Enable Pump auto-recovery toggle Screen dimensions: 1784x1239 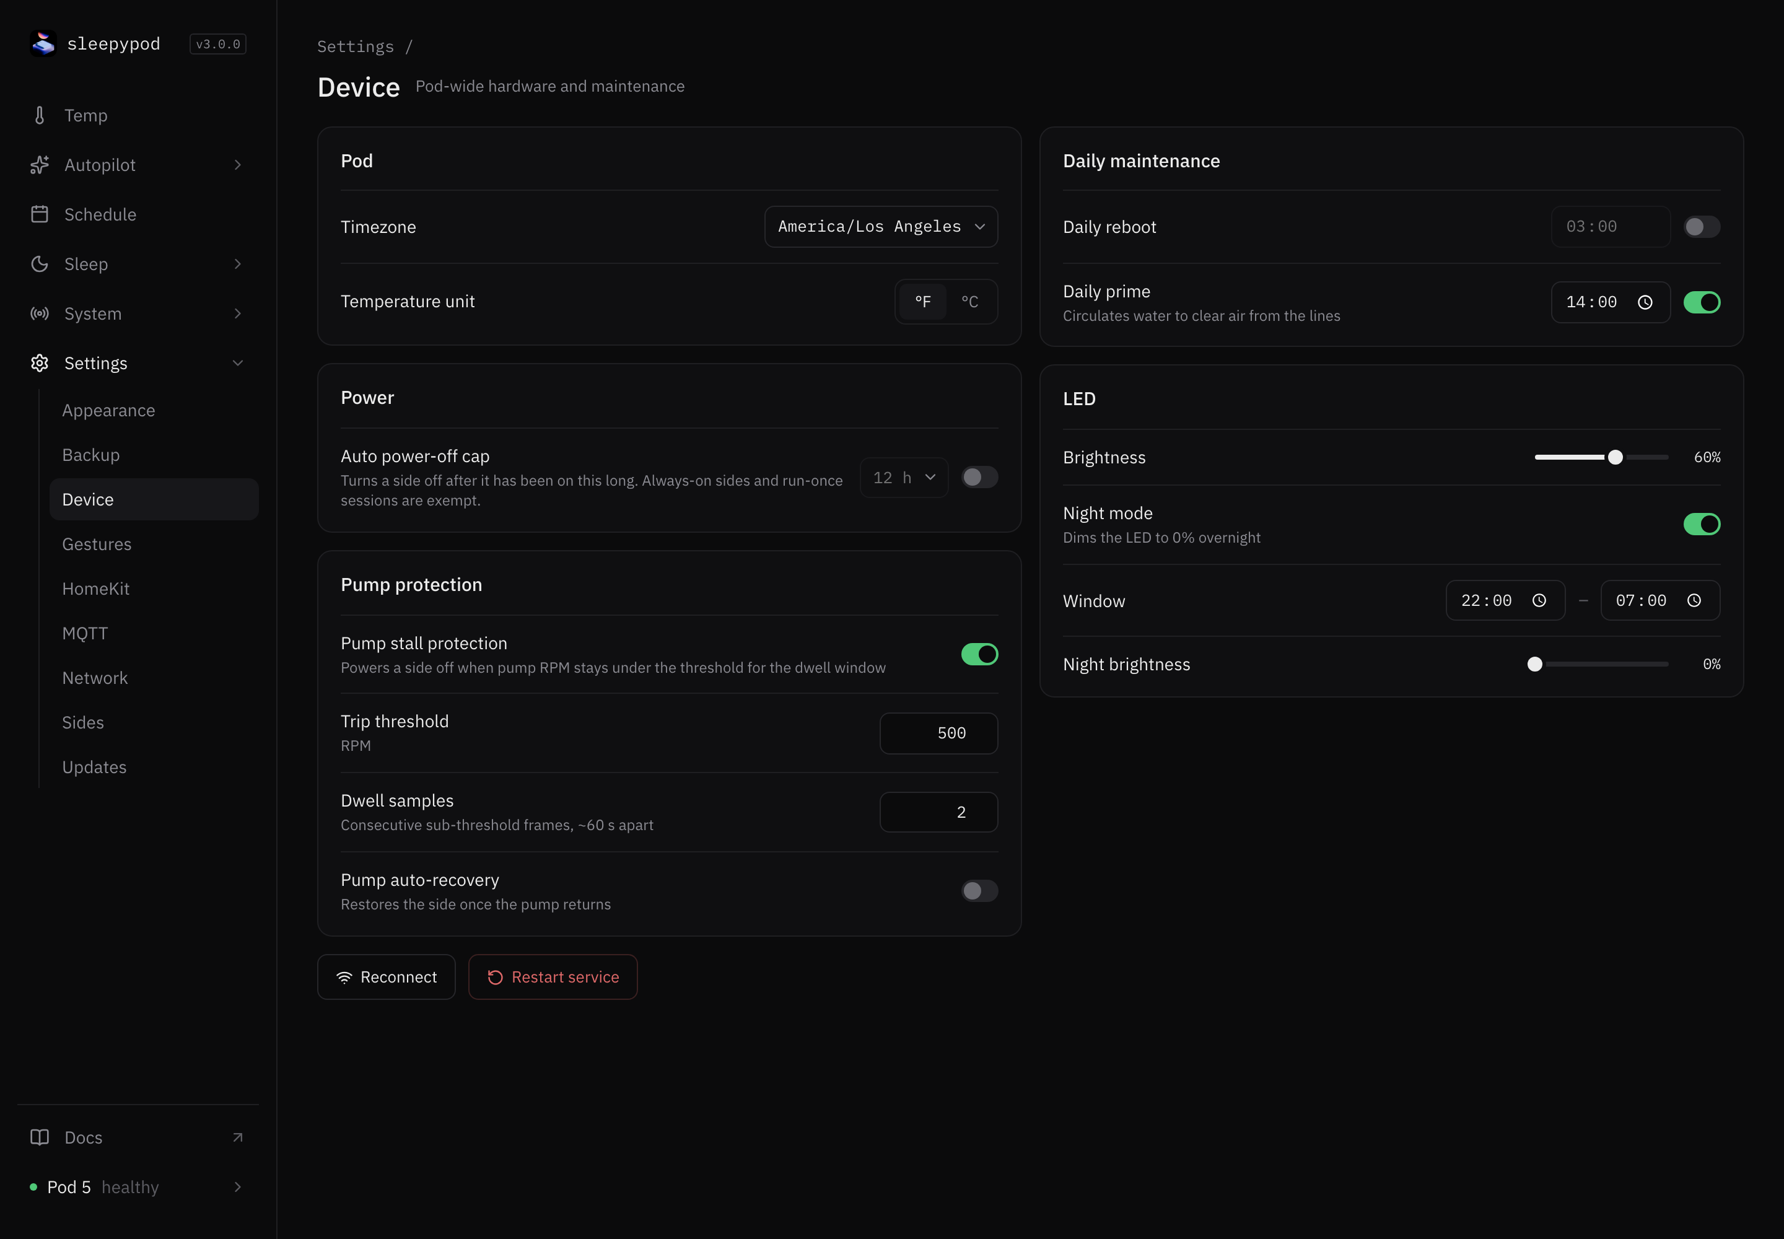click(980, 890)
